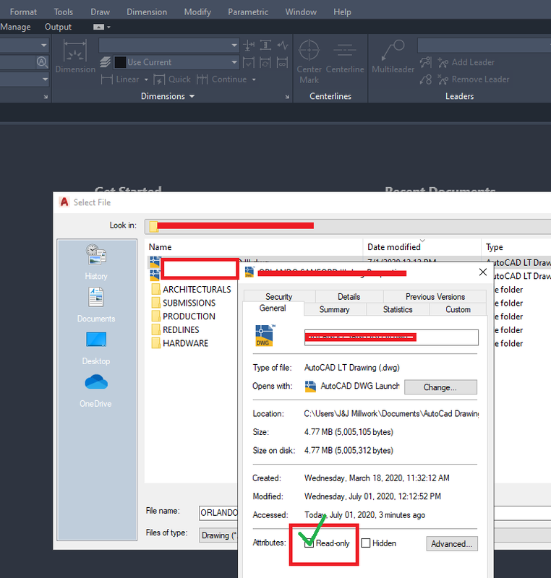Open History in the places sidebar

[95, 262]
